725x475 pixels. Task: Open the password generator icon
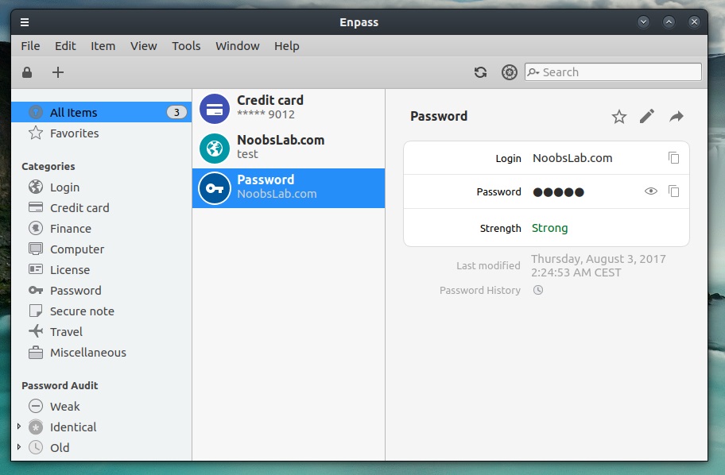tap(509, 72)
